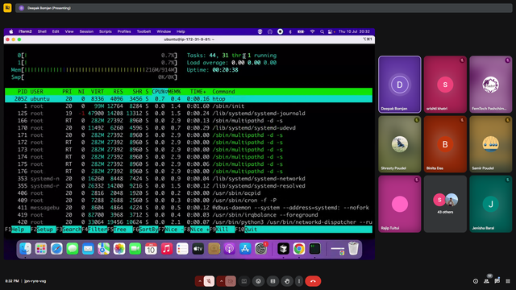Select Binita Das participant tile
Screen dimensions: 516x290
[x=445, y=144]
